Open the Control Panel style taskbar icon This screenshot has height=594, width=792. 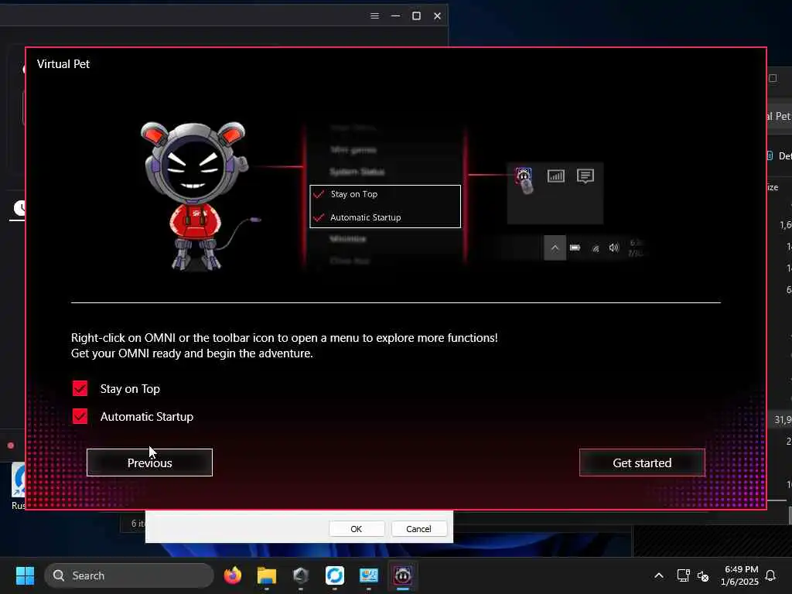pyautogui.click(x=369, y=575)
